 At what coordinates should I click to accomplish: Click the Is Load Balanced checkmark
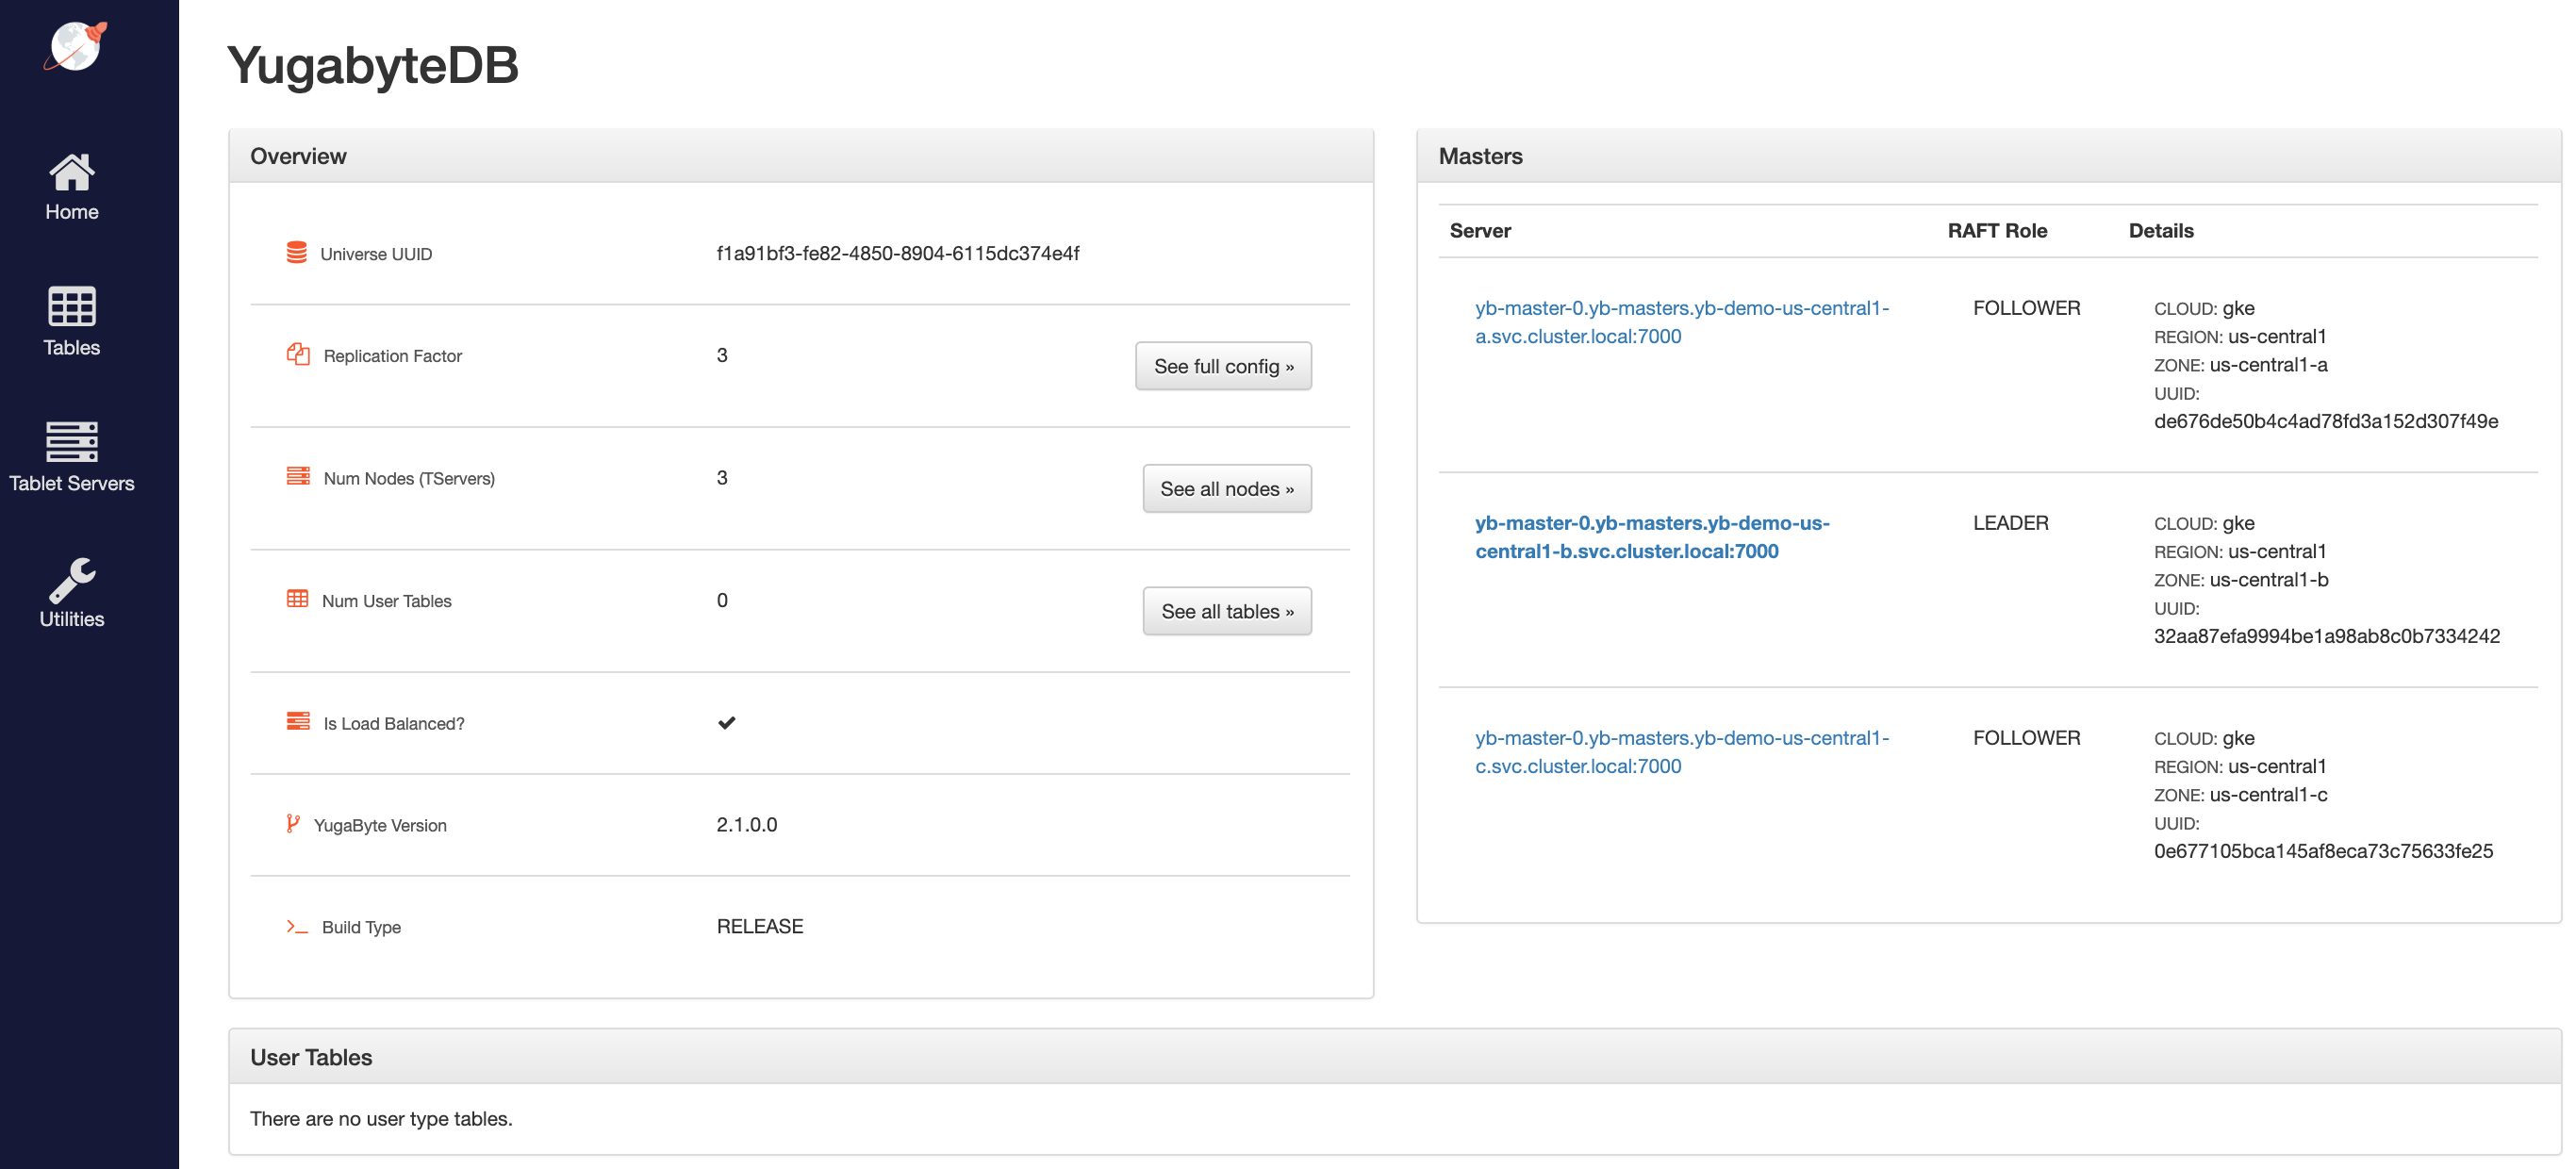point(726,722)
